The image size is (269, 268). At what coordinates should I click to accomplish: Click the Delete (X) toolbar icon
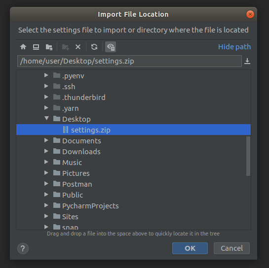(78, 47)
